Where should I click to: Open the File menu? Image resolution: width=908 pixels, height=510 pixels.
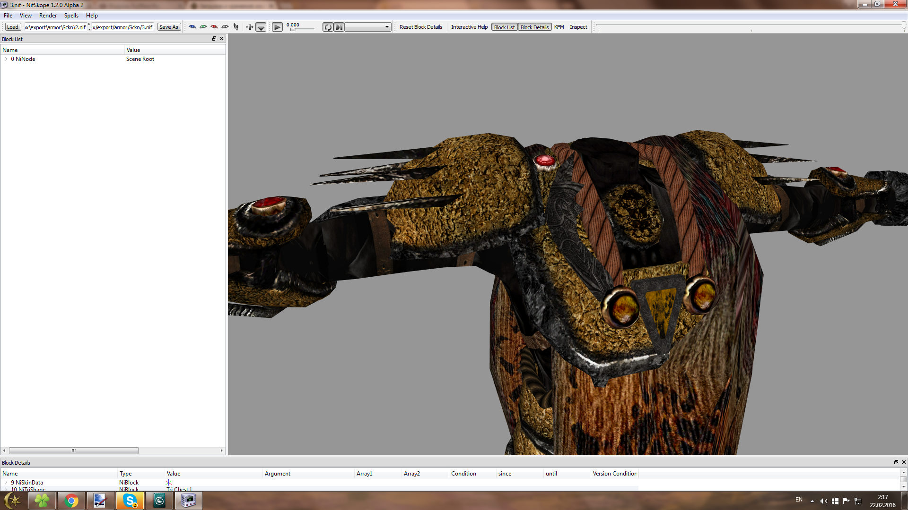(x=8, y=16)
